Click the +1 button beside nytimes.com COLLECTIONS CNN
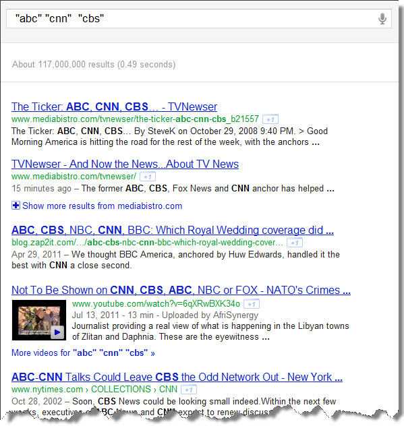 (x=189, y=390)
